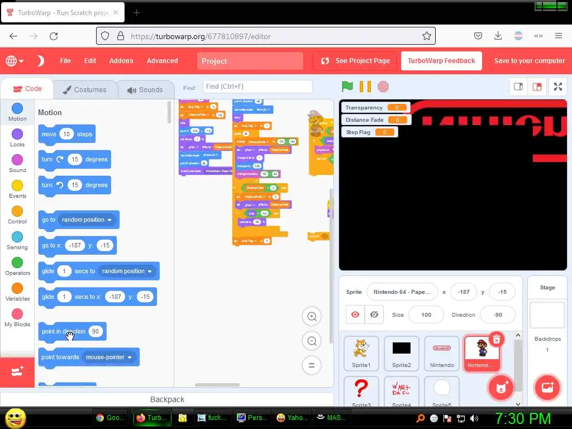Click the sprite x position field
572x429 pixels.
[x=464, y=292]
